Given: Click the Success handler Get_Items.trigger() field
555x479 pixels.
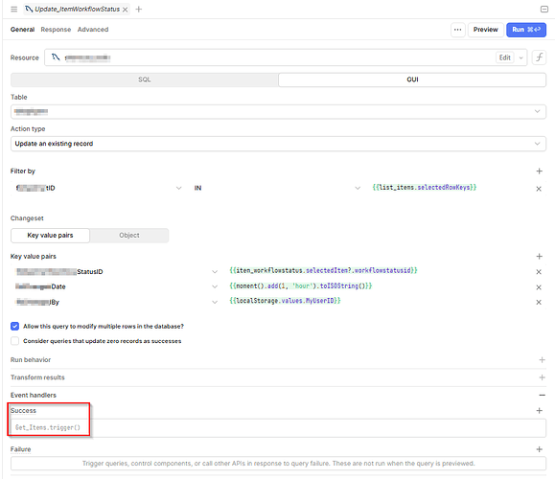Looking at the screenshot, I should pos(278,427).
